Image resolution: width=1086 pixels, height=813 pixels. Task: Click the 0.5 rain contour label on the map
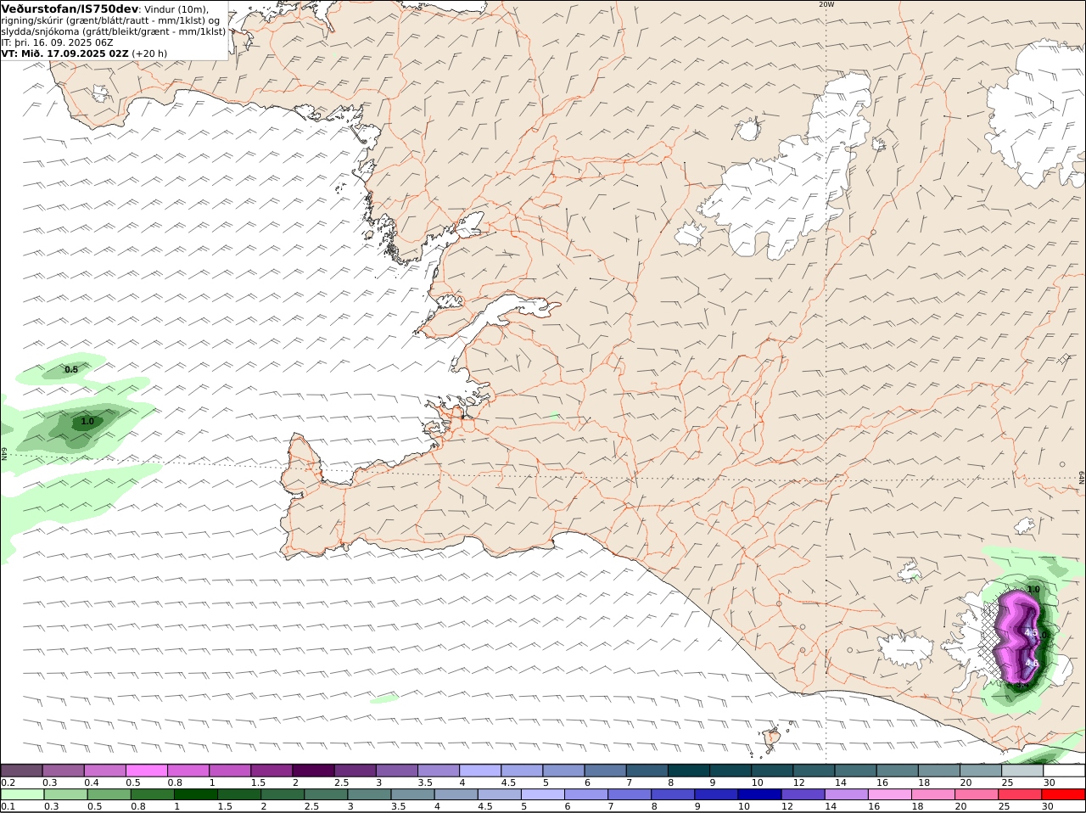[71, 369]
